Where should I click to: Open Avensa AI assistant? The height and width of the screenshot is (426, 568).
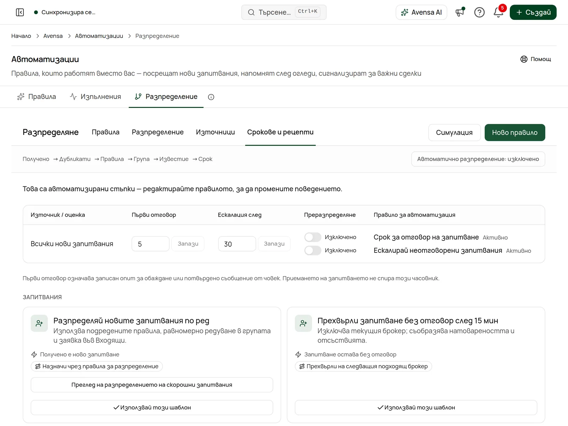(421, 12)
